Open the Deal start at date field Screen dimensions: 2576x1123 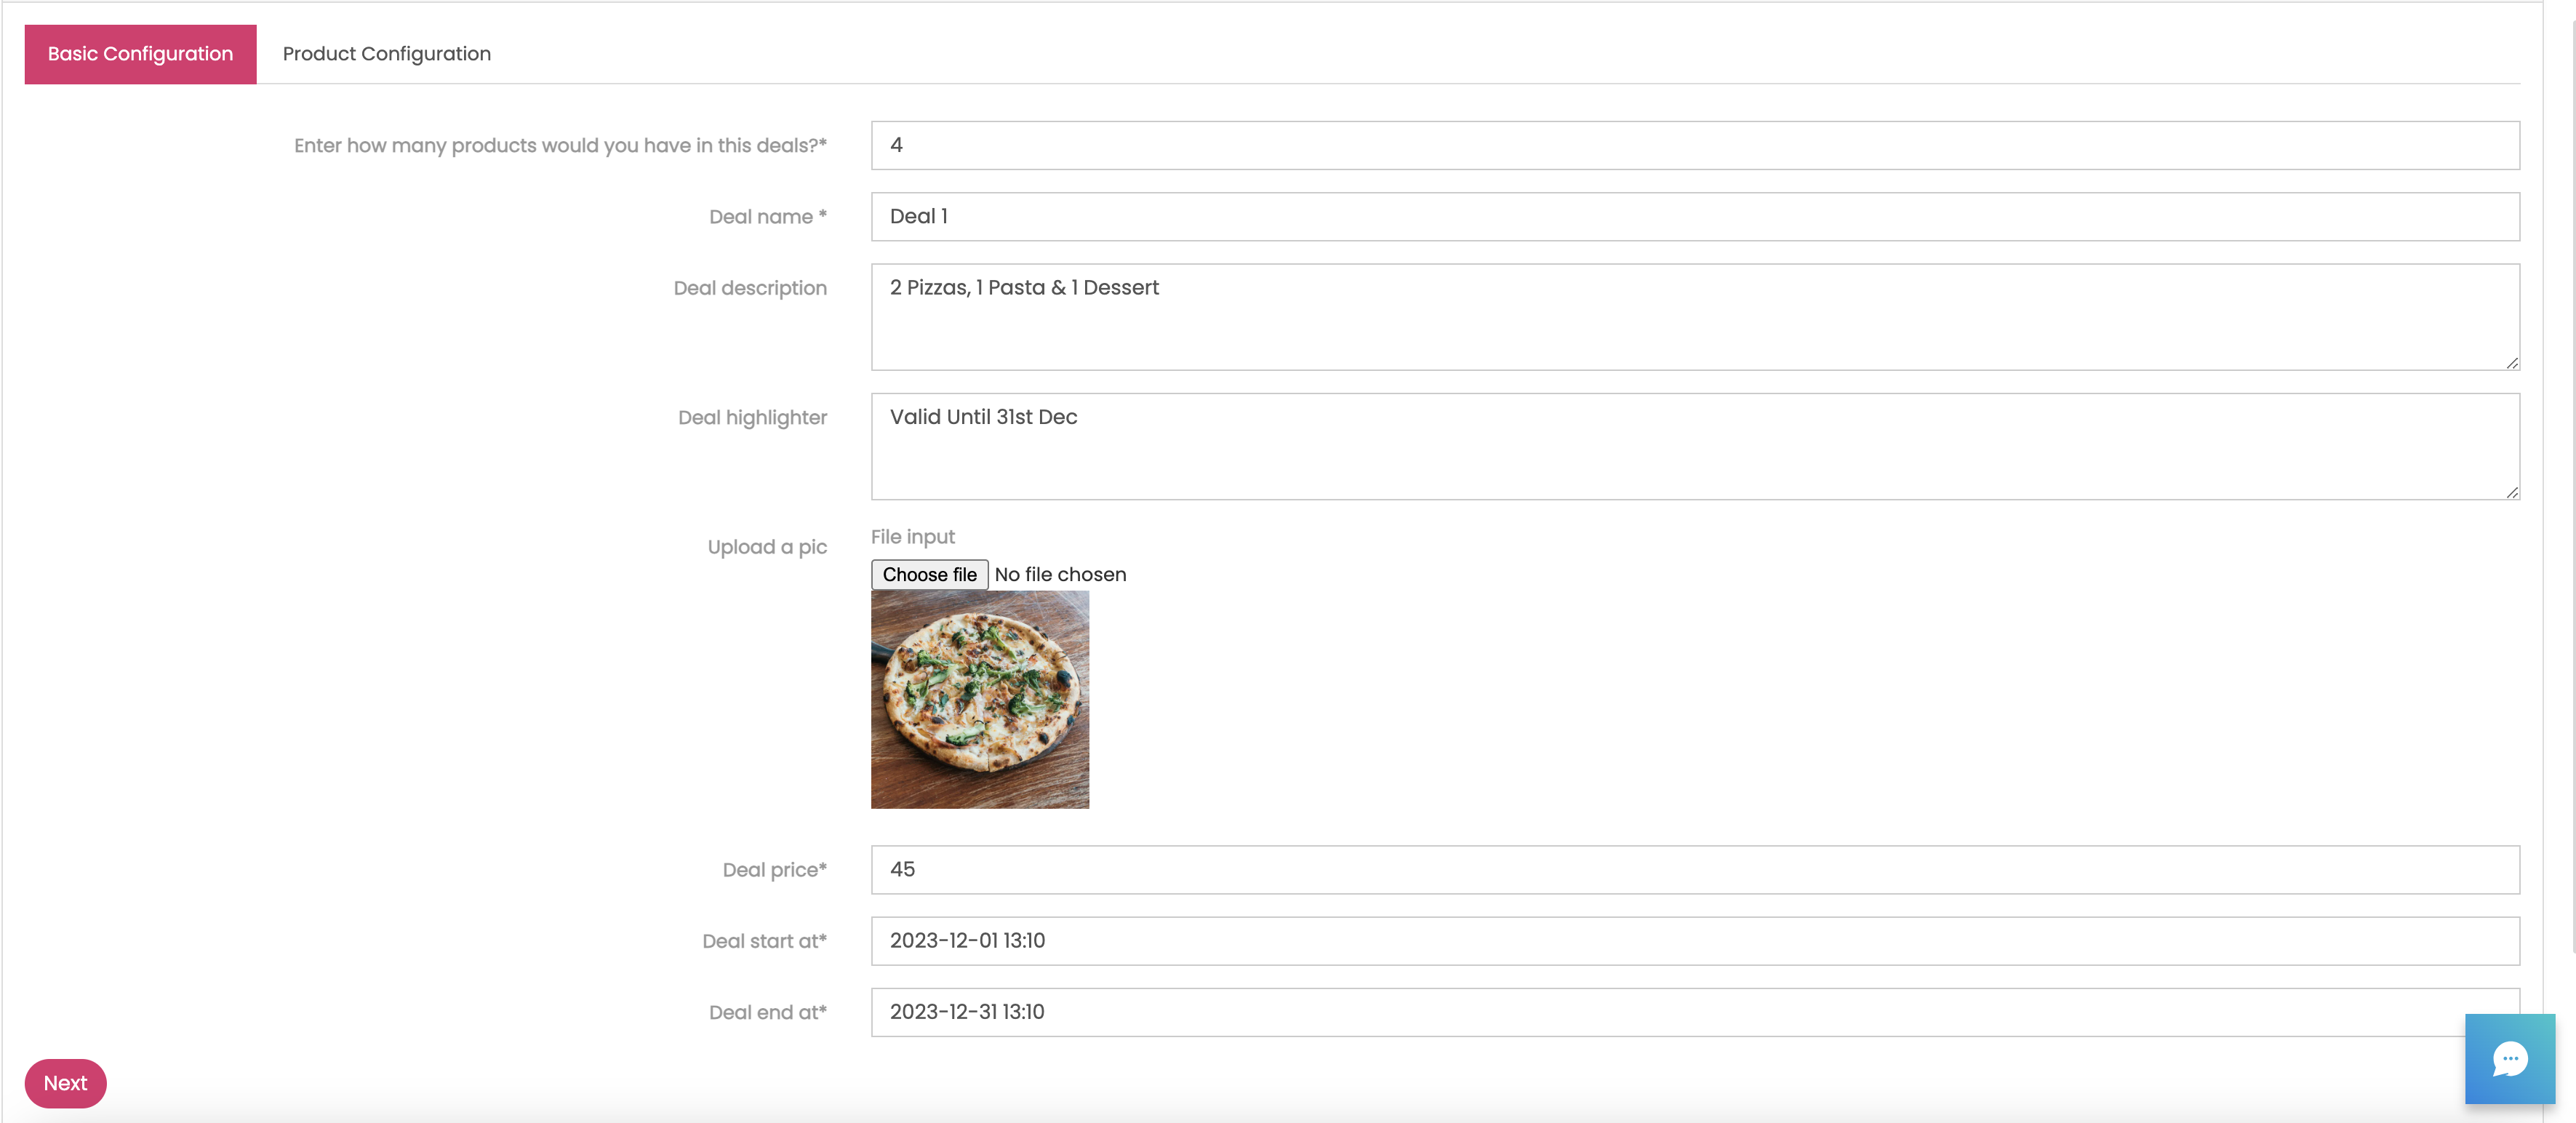tap(1694, 940)
